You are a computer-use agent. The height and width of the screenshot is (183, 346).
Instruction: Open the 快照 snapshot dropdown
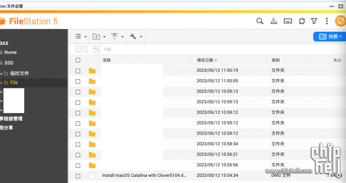pos(330,37)
